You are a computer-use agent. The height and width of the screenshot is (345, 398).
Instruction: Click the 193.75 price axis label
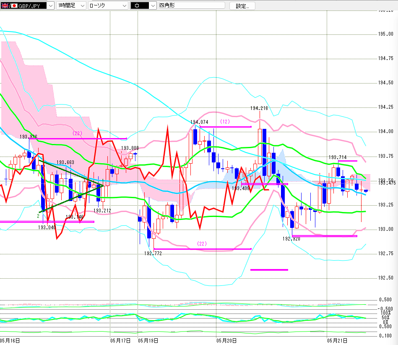[385, 156]
